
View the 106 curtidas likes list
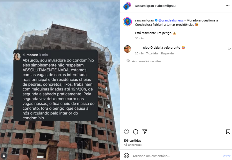132,141
